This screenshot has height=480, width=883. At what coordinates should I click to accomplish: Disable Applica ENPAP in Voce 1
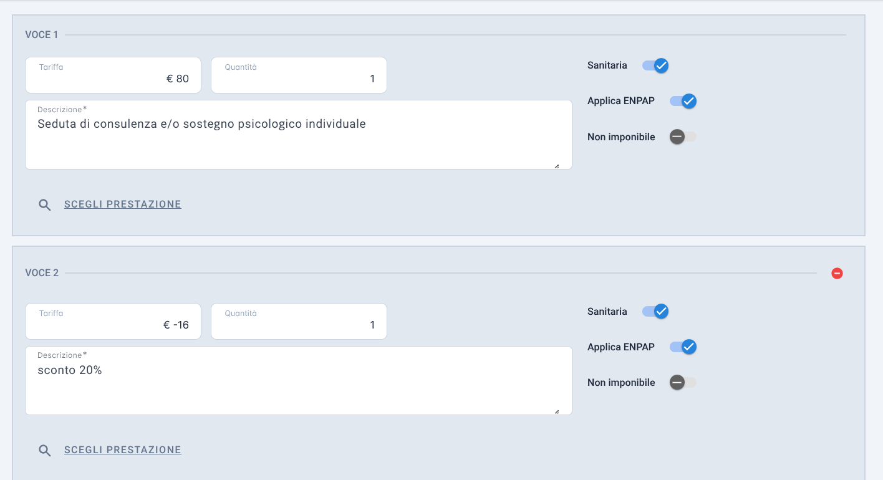coord(683,101)
